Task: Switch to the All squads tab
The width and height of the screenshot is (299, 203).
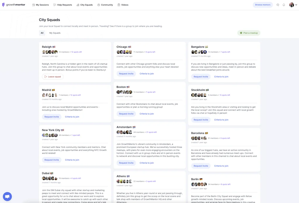Action: 42,33
